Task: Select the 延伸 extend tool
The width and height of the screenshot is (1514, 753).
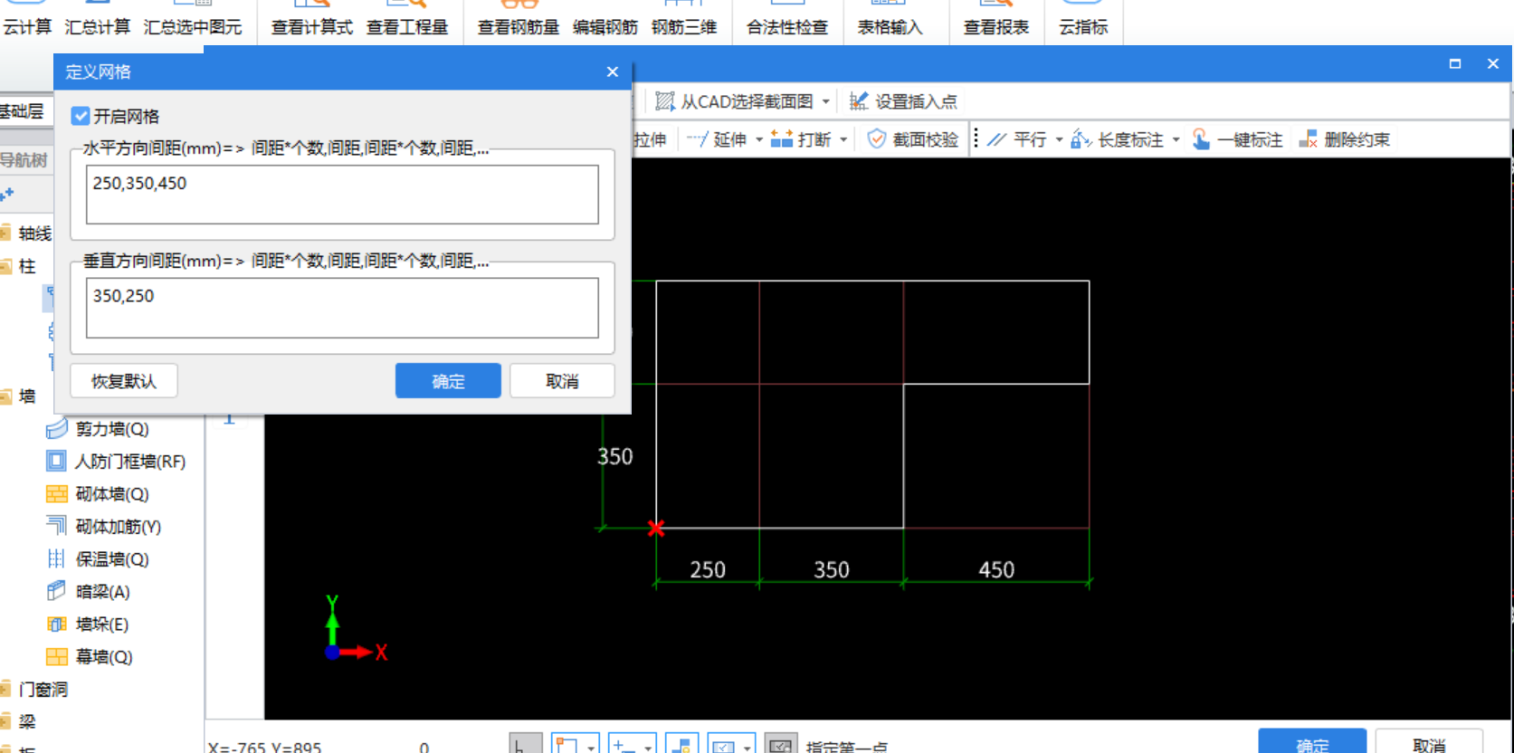Action: click(717, 139)
